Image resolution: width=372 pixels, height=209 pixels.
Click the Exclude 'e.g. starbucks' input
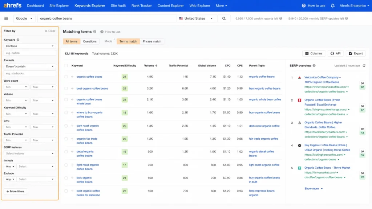(x=30, y=73)
